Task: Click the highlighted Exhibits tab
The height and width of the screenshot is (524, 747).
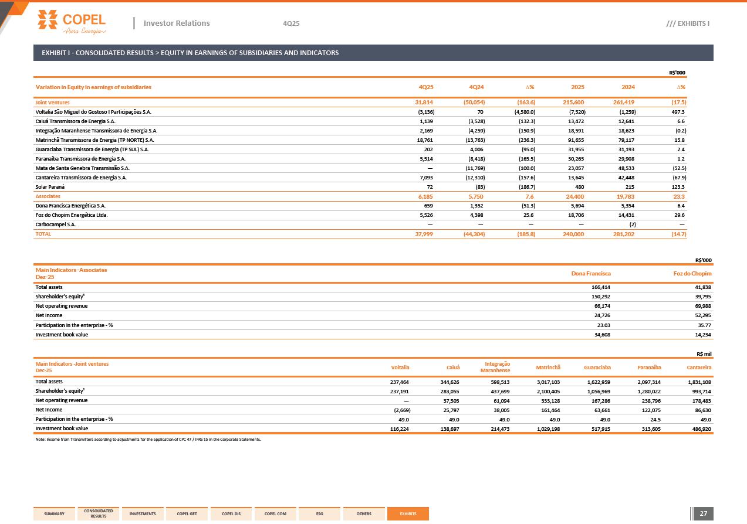Action: [408, 514]
